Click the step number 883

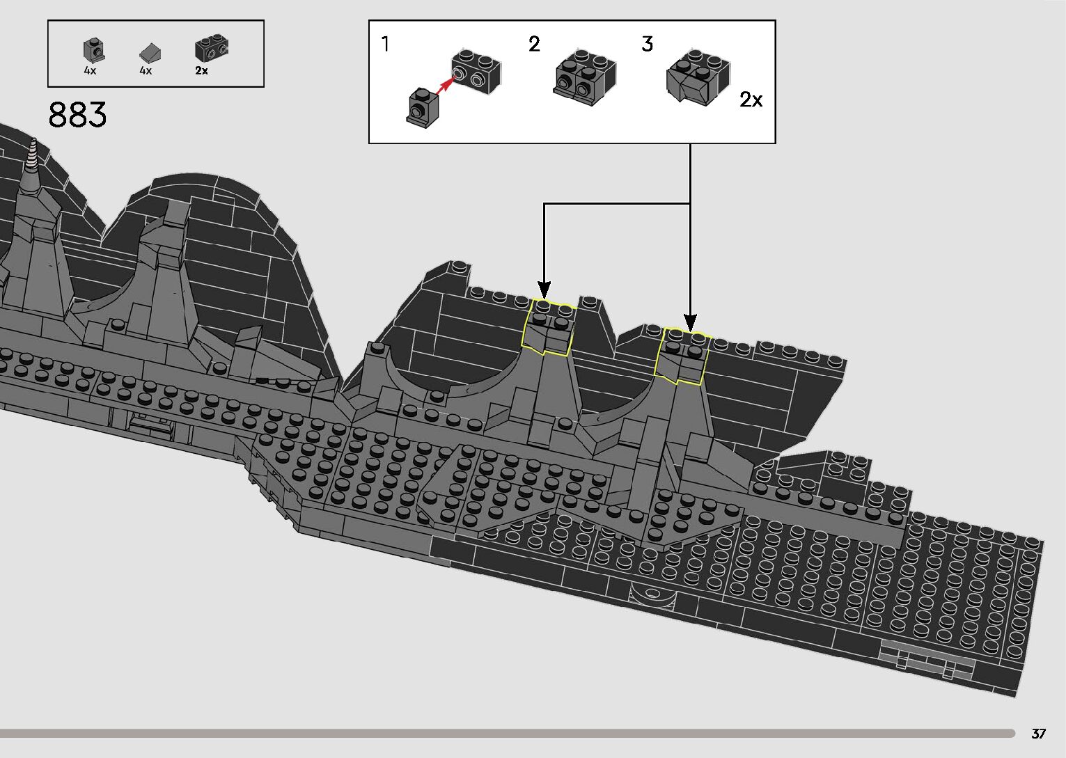click(x=77, y=116)
